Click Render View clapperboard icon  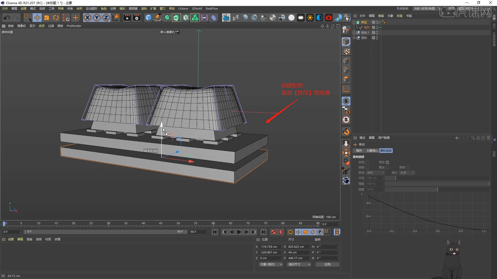[127, 18]
